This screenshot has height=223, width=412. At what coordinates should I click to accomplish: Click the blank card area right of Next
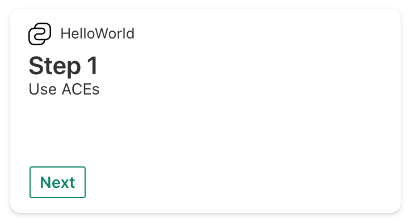pyautogui.click(x=237, y=182)
